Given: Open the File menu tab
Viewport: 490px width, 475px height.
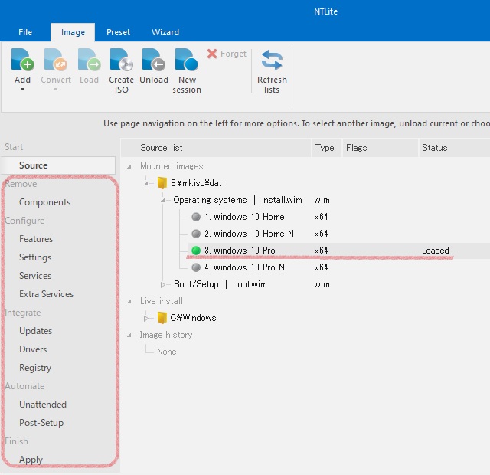Looking at the screenshot, I should [x=25, y=32].
